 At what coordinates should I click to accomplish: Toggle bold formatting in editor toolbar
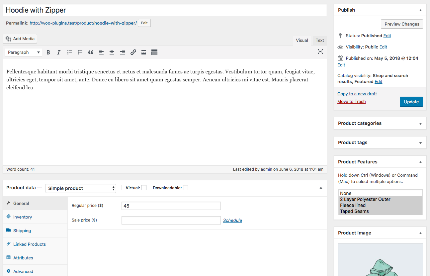pyautogui.click(x=48, y=52)
